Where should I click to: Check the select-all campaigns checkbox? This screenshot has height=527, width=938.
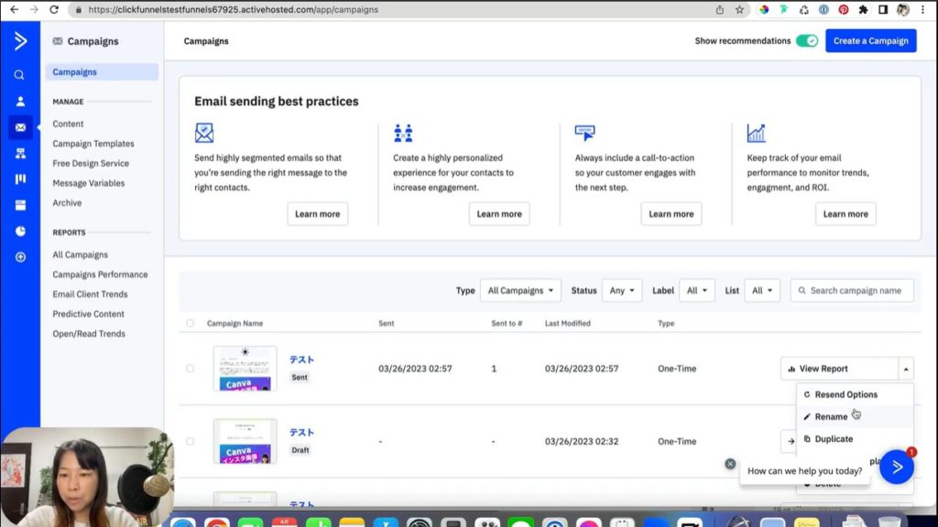pyautogui.click(x=191, y=323)
